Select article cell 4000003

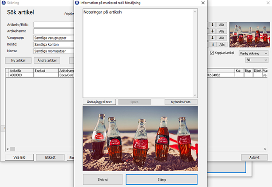(x=21, y=75)
